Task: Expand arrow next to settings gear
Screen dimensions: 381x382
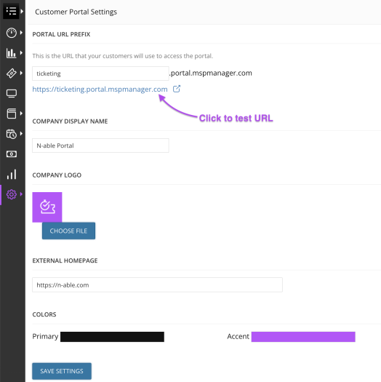Action: tap(21, 194)
